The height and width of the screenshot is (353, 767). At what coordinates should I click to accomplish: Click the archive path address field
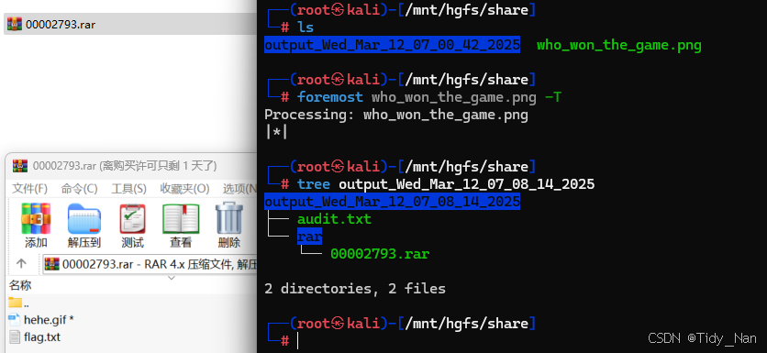click(150, 264)
